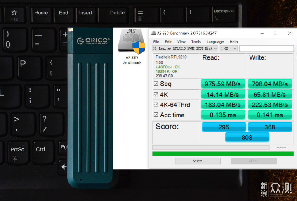Image resolution: width=297 pixels, height=201 pixels.
Task: Uncheck the Acc.time test checkbox
Action: point(156,115)
